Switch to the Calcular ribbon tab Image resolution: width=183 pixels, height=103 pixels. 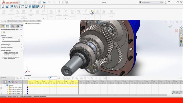pyautogui.click(x=26, y=21)
